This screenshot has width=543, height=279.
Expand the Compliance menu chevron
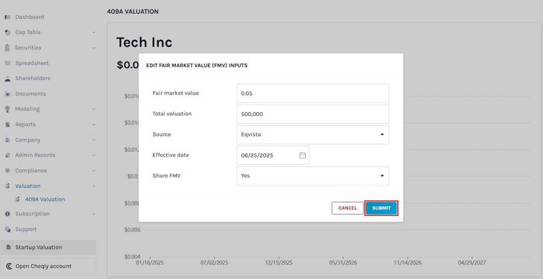(x=94, y=170)
